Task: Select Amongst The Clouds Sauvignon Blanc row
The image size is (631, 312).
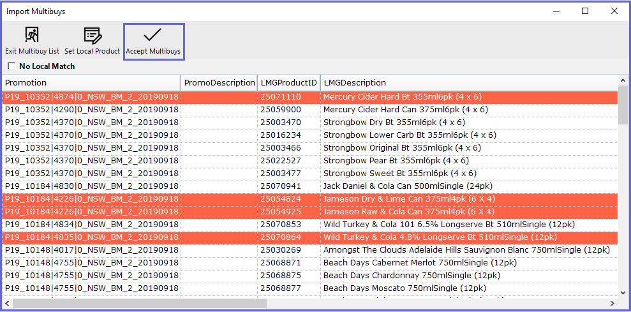Action: 310,250
